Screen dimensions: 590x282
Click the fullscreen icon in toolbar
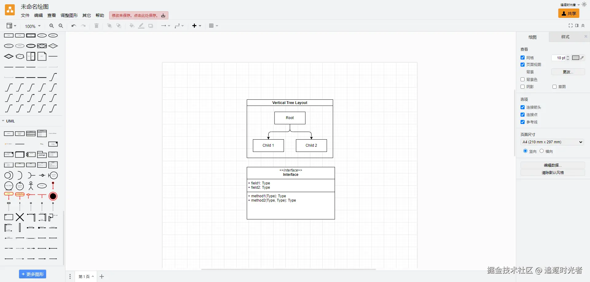[570, 26]
